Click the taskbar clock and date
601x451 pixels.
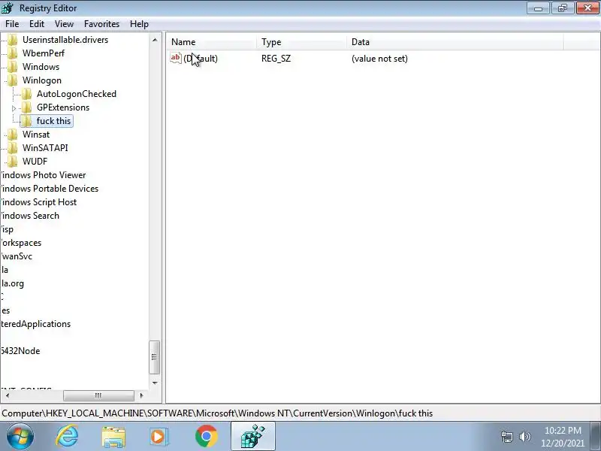563,437
